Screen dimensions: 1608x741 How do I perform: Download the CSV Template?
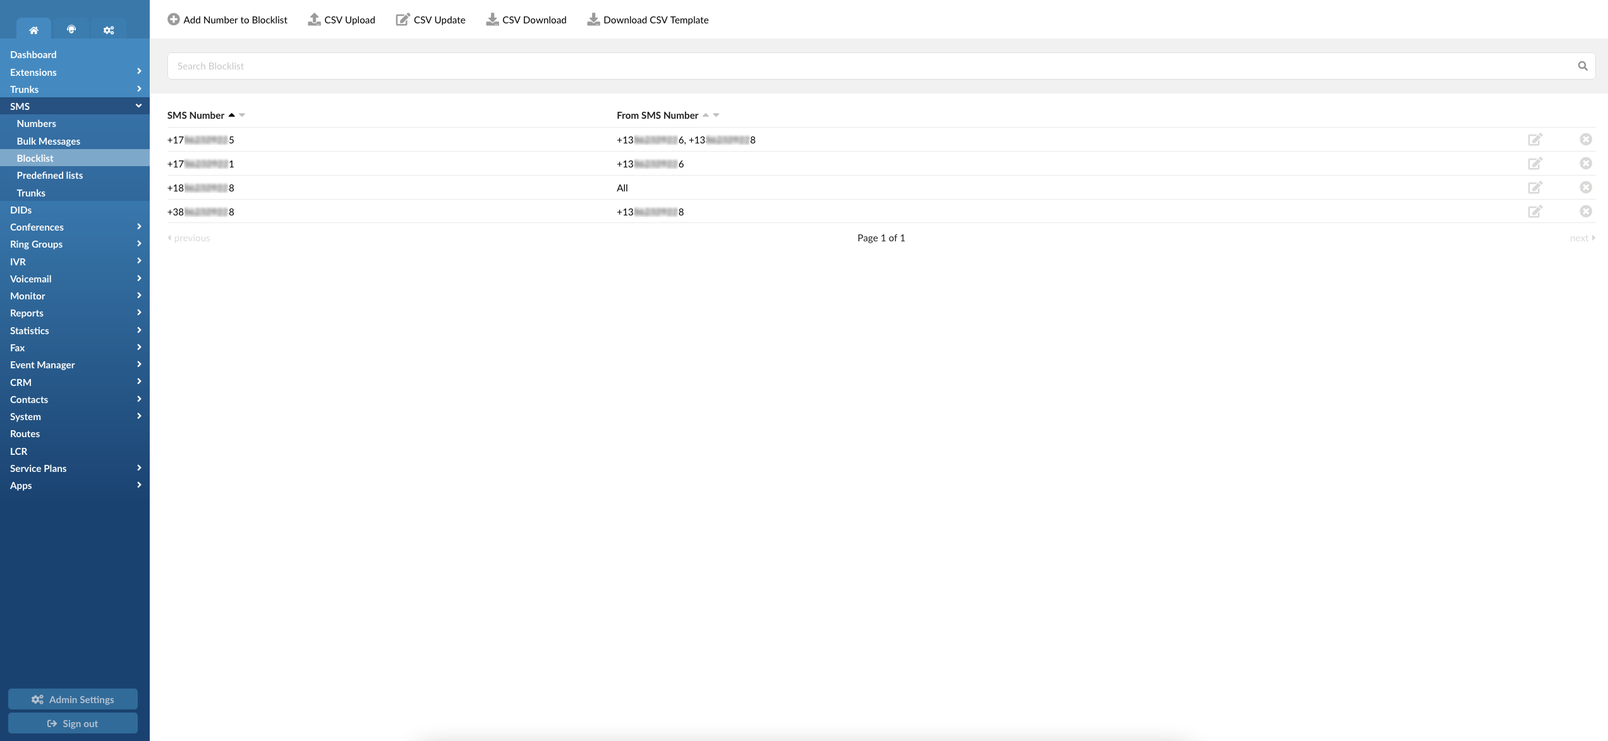pos(593,20)
